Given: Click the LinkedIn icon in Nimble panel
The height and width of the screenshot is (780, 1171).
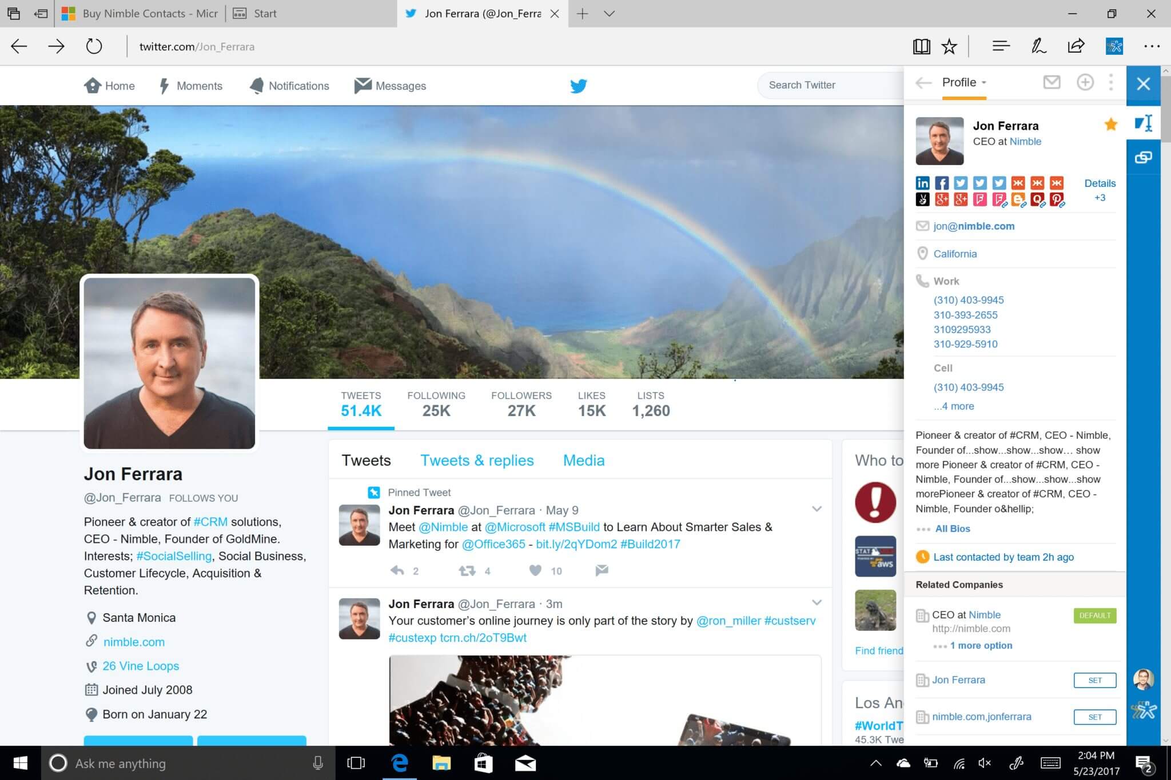Looking at the screenshot, I should [922, 183].
